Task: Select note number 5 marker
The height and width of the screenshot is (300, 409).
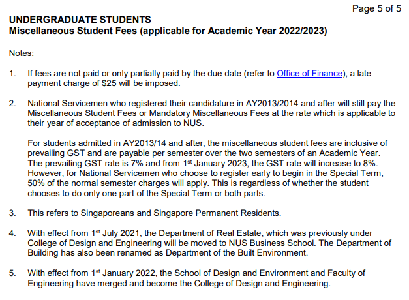Action: pyautogui.click(x=12, y=273)
